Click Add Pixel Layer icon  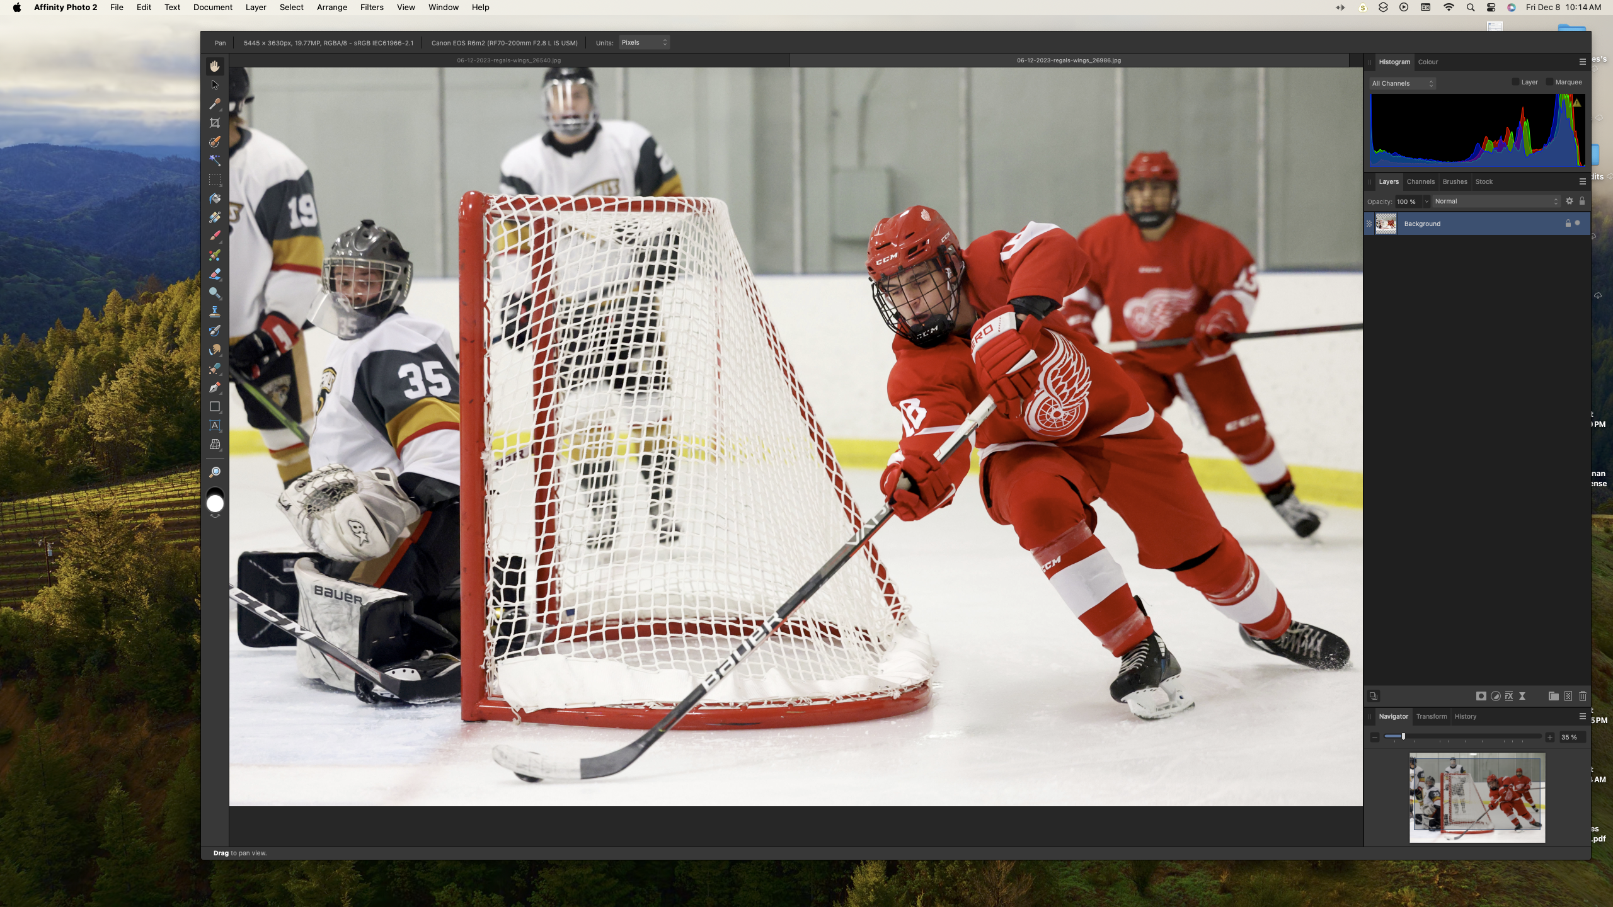click(x=1568, y=696)
